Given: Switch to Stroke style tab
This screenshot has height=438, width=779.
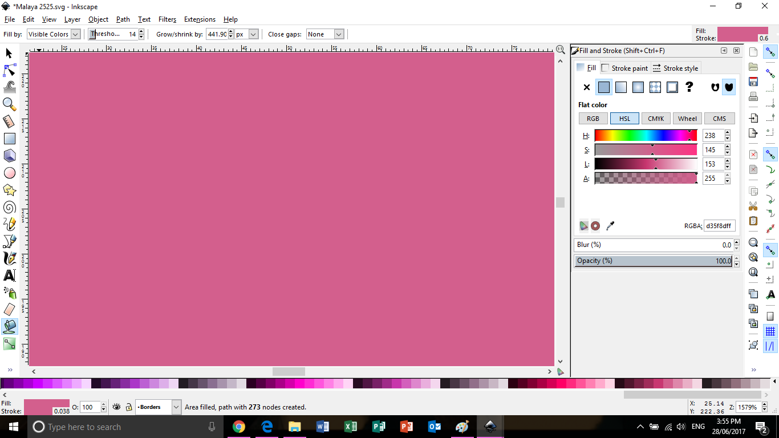Looking at the screenshot, I should (x=675, y=68).
